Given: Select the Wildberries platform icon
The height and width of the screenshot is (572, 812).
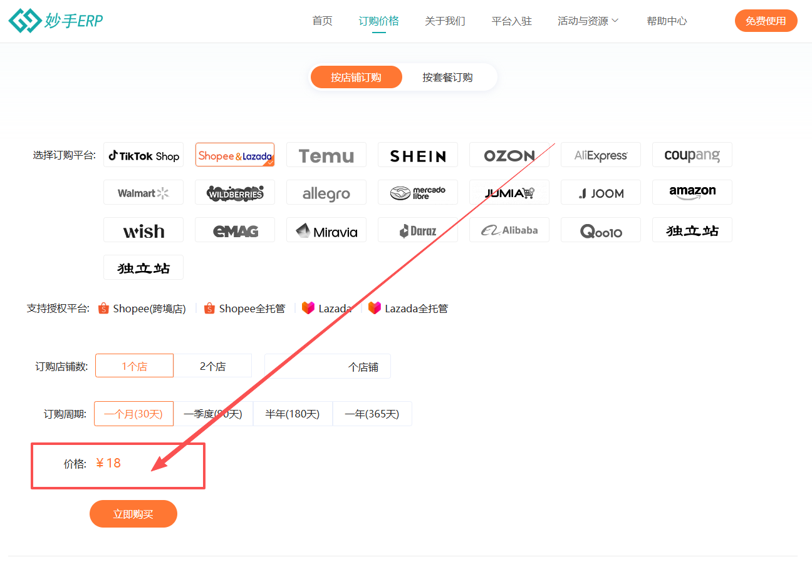Looking at the screenshot, I should click(234, 193).
